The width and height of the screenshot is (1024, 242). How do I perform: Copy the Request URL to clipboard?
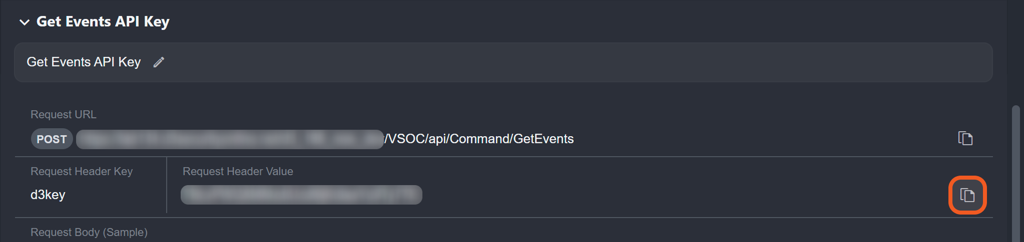[965, 138]
